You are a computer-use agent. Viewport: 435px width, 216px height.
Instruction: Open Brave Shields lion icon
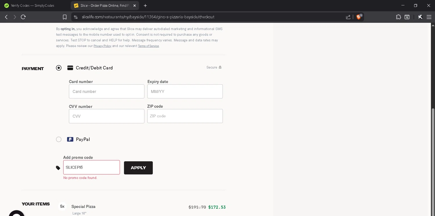(x=359, y=17)
